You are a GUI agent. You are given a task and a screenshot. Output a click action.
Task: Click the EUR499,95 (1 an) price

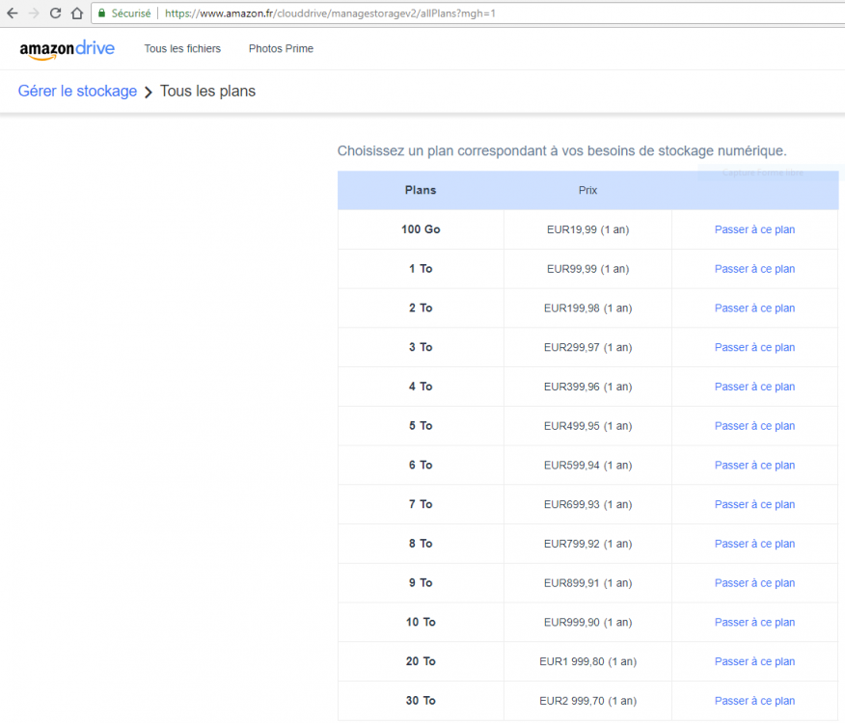[588, 427]
